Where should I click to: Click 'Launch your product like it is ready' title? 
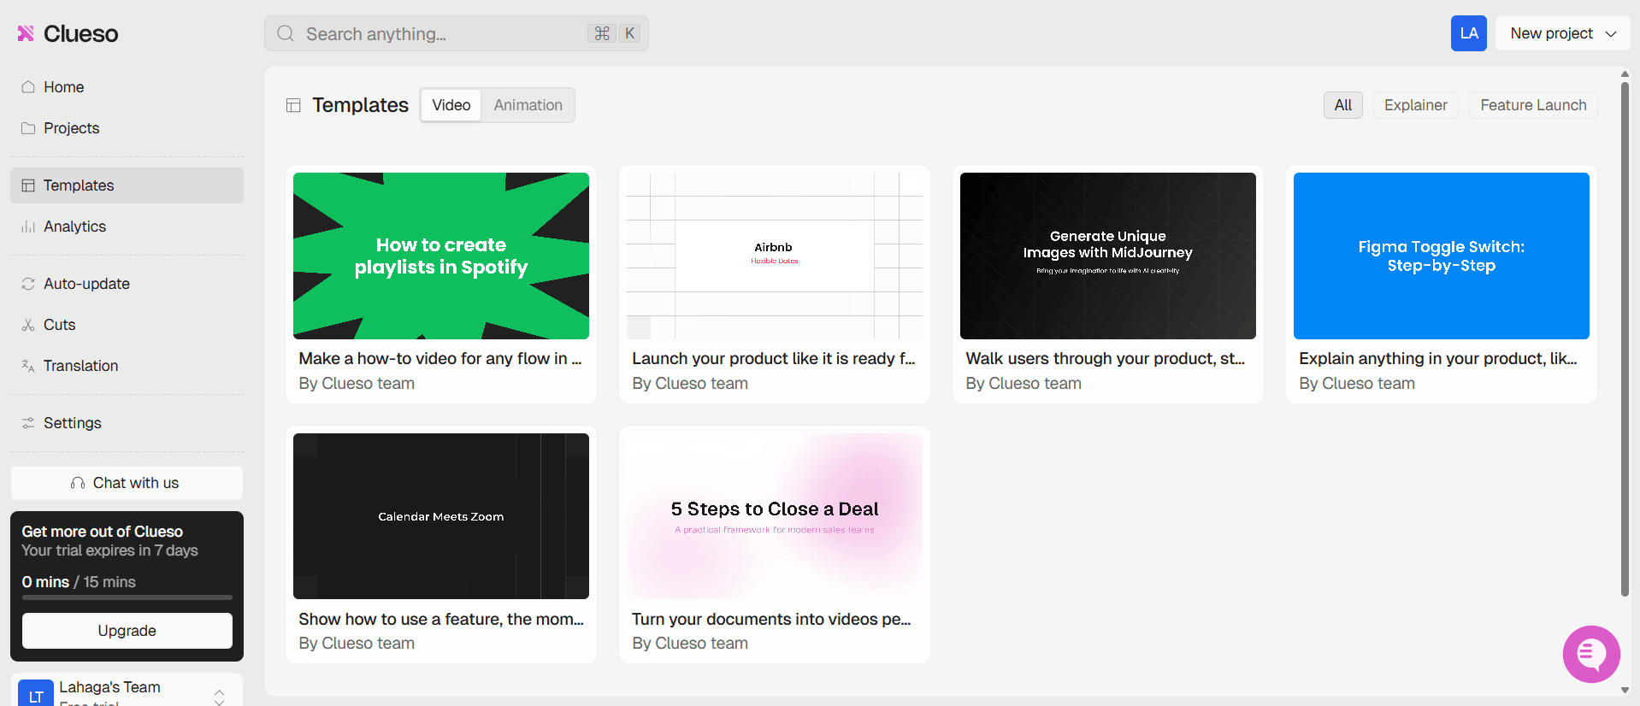774,359
